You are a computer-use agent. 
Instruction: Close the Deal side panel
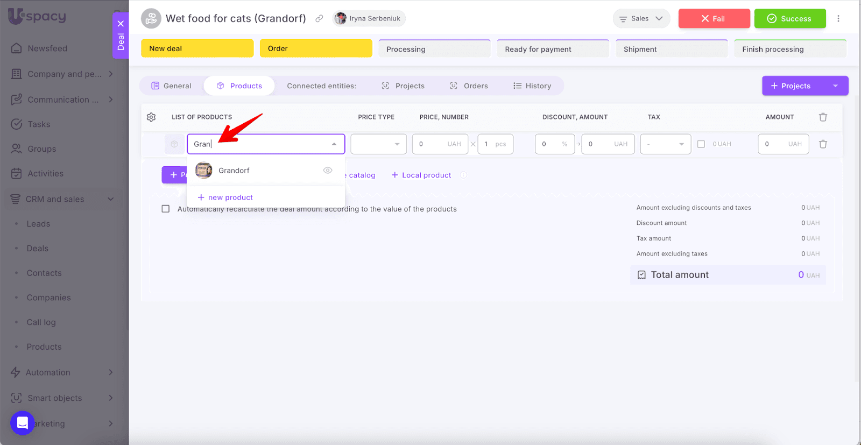coord(121,24)
